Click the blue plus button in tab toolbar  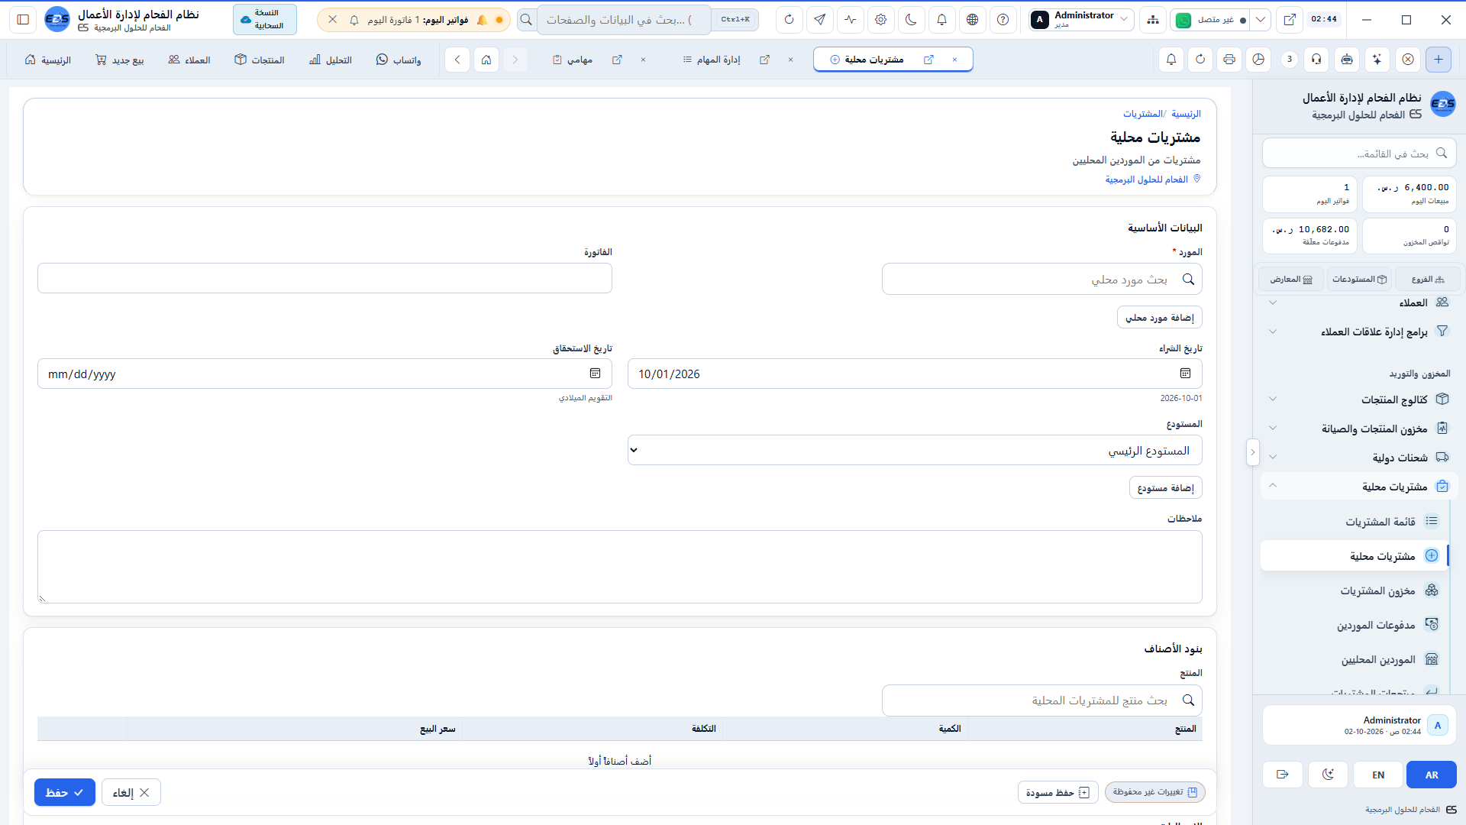coord(1439,60)
